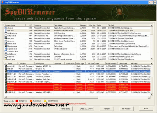Select the cmd.exe process icon

[x=6, y=39]
